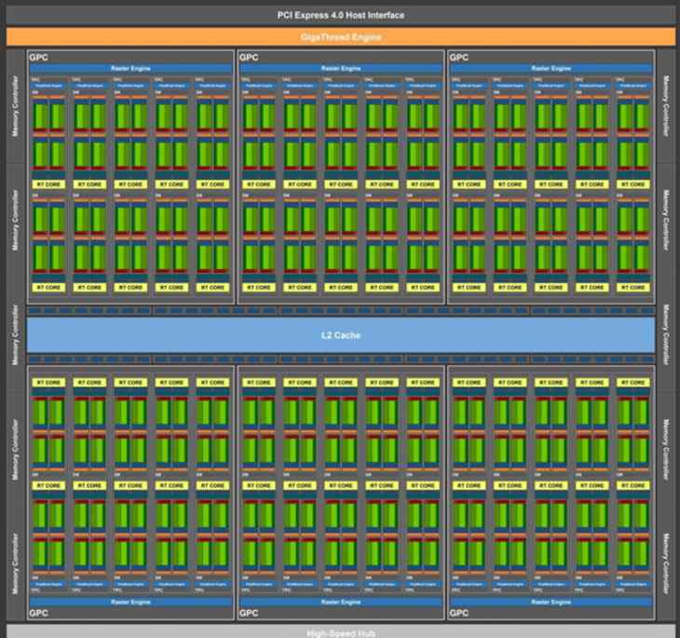Select the High-Speed Hub bar
The image size is (680, 638).
[x=340, y=631]
